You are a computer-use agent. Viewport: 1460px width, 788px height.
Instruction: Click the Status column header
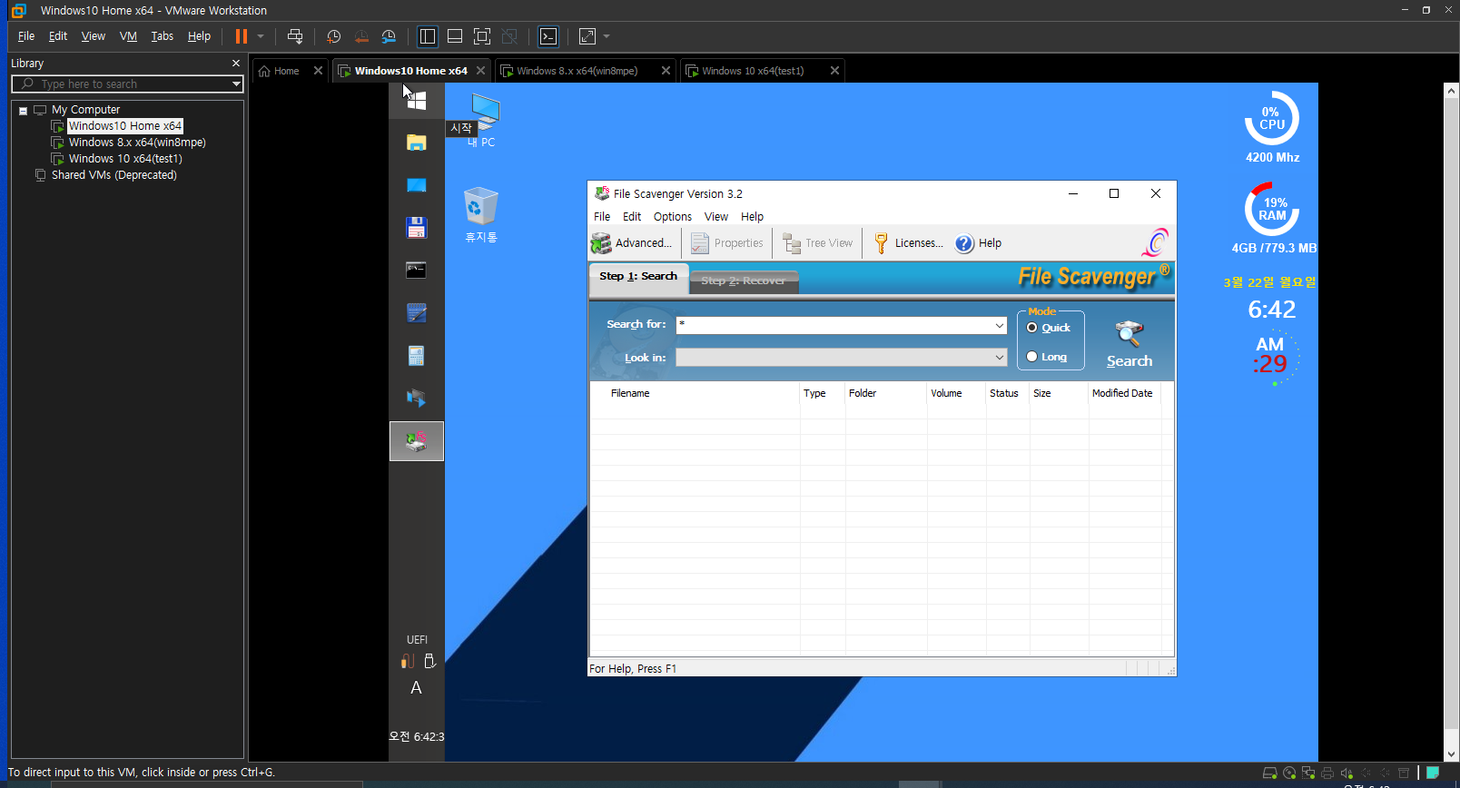[1008, 393]
